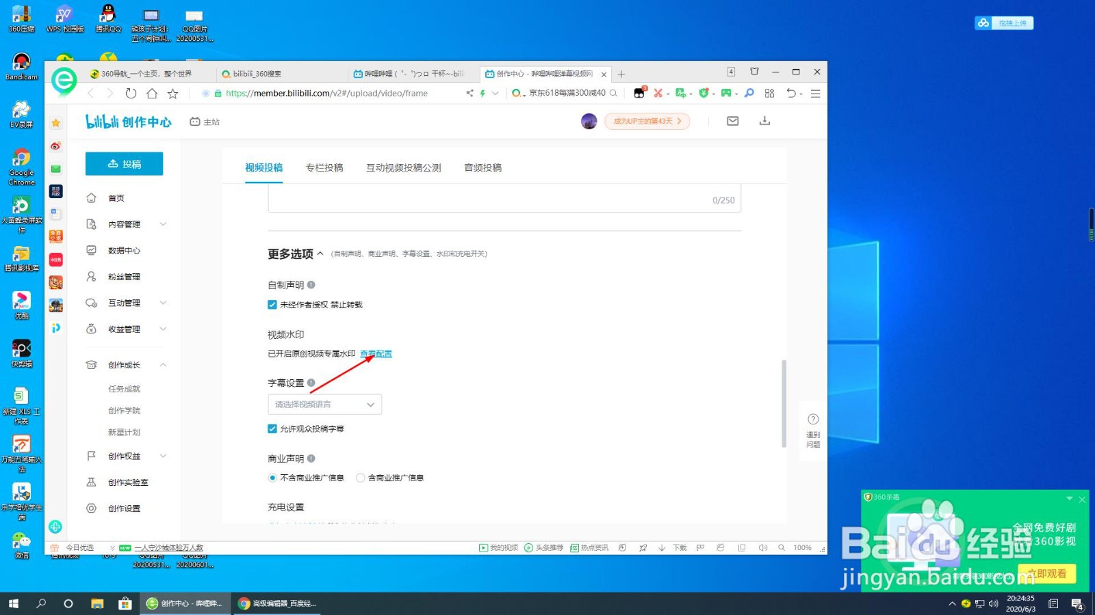Expand the 互动管理 sidebar menu
This screenshot has width=1095, height=615.
pyautogui.click(x=125, y=302)
